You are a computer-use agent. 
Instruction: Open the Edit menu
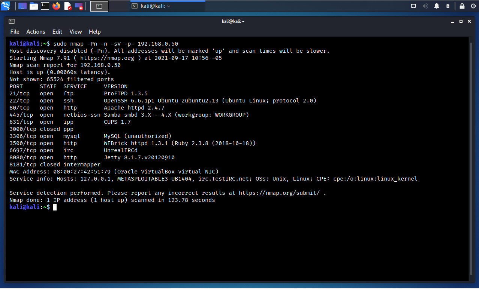pos(57,32)
